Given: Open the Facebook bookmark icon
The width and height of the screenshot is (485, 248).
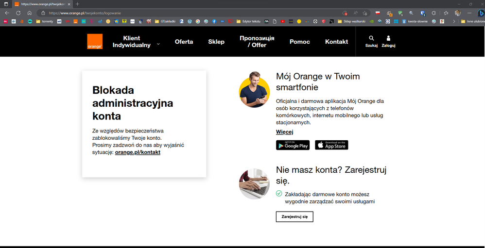Looking at the screenshot, I should [x=214, y=22].
